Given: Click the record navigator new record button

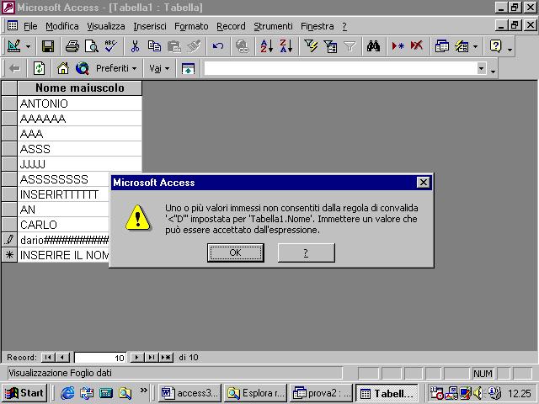Looking at the screenshot, I should point(166,357).
